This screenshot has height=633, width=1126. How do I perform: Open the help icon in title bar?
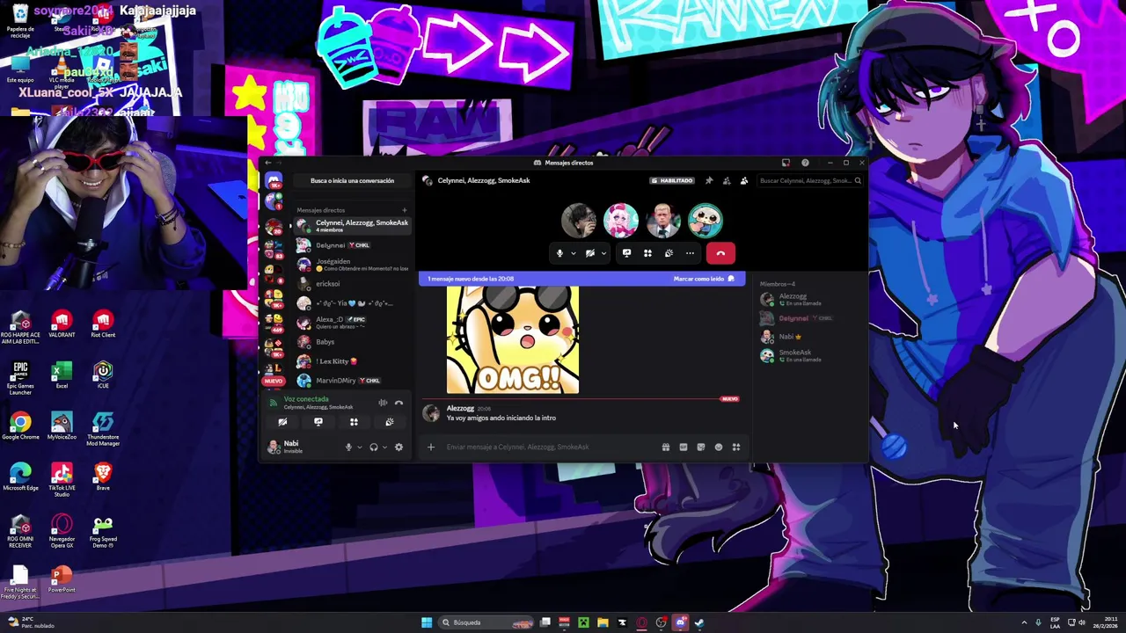805,163
